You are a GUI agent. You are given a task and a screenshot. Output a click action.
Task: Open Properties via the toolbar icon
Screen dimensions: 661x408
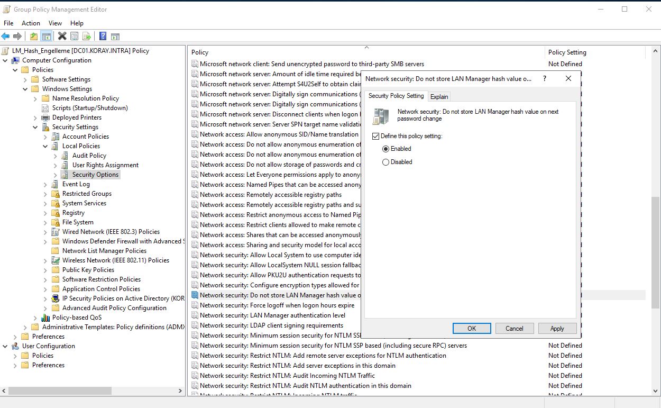74,36
